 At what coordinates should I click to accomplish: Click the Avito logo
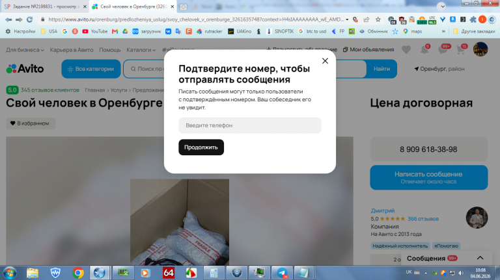[25, 69]
